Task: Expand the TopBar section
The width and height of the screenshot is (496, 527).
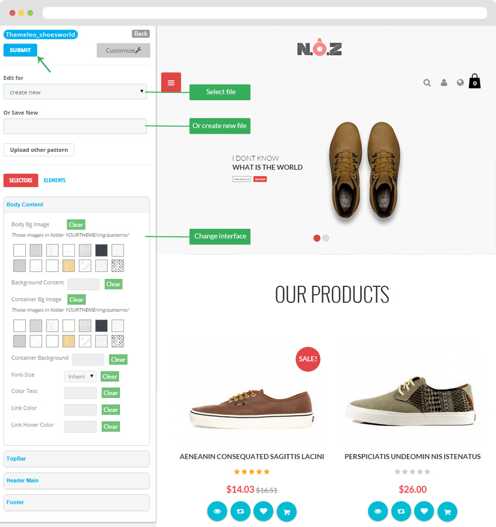Action: pos(76,459)
